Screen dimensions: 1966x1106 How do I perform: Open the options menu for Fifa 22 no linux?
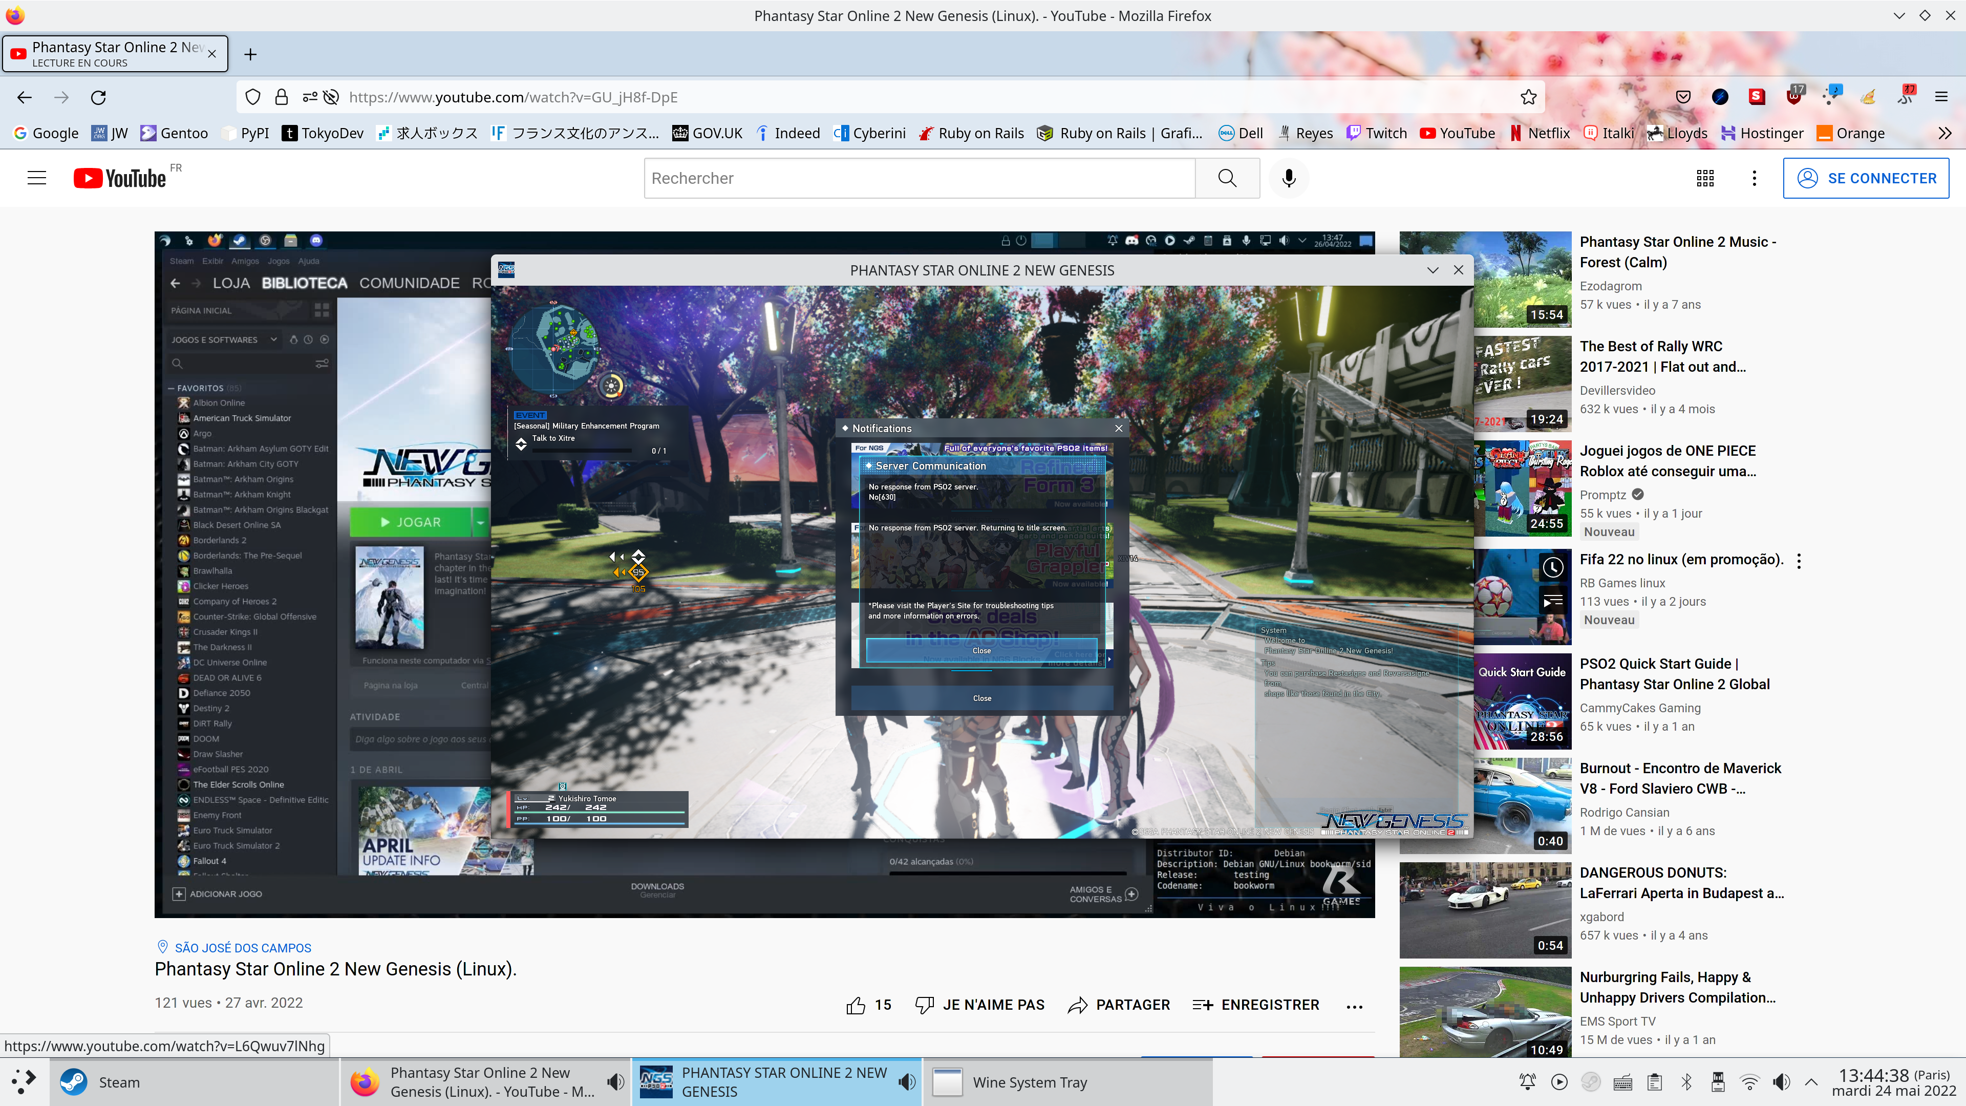coord(1799,561)
